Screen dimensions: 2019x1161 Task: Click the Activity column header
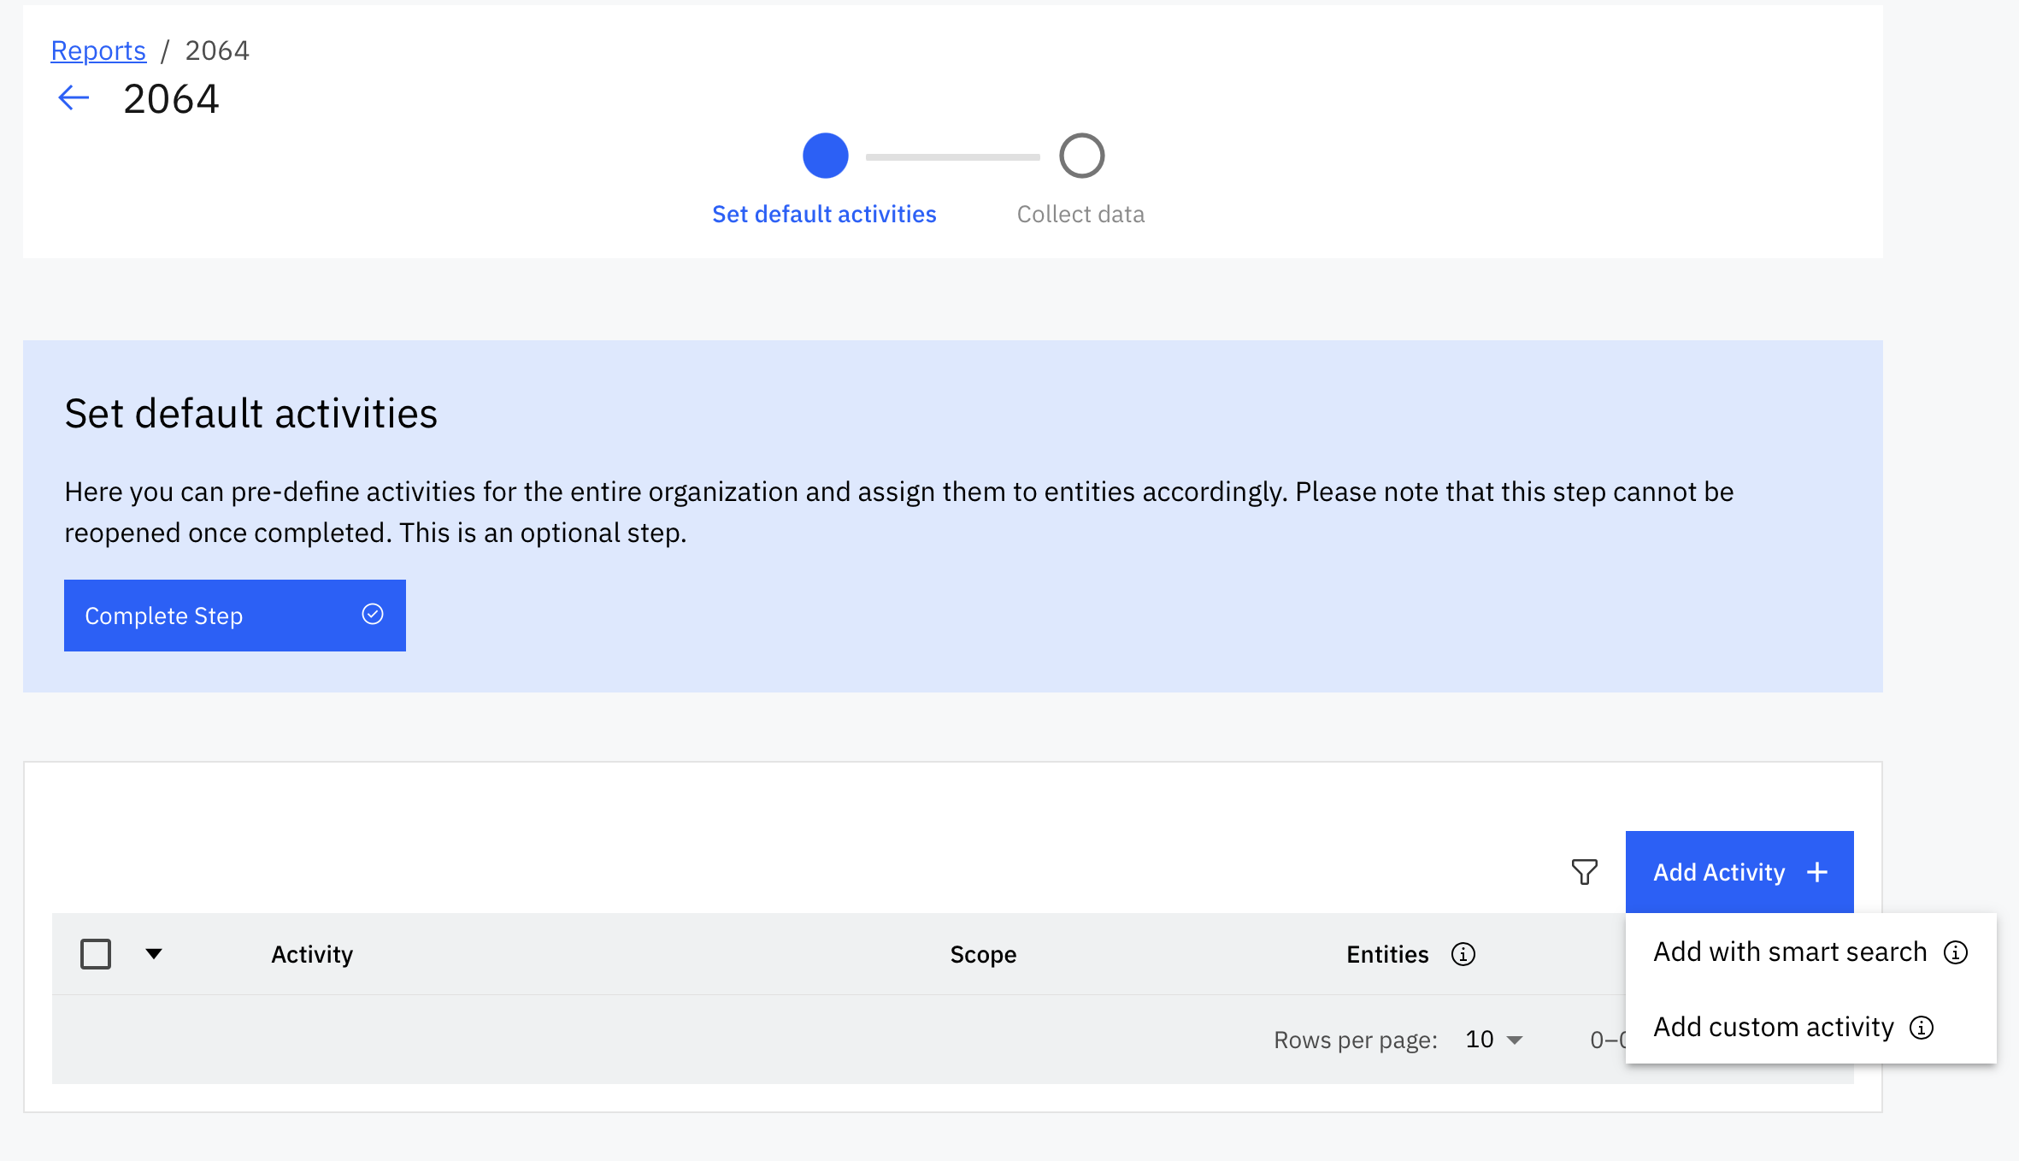point(312,954)
